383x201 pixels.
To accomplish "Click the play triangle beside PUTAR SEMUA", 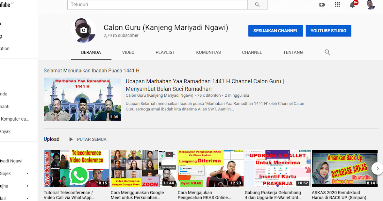I will (71, 139).
